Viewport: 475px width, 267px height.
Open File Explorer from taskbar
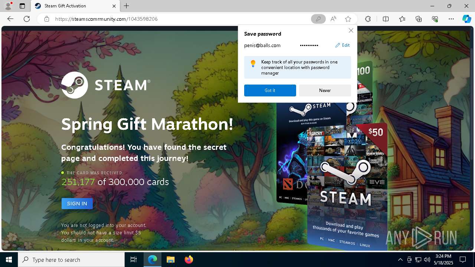[171, 260]
